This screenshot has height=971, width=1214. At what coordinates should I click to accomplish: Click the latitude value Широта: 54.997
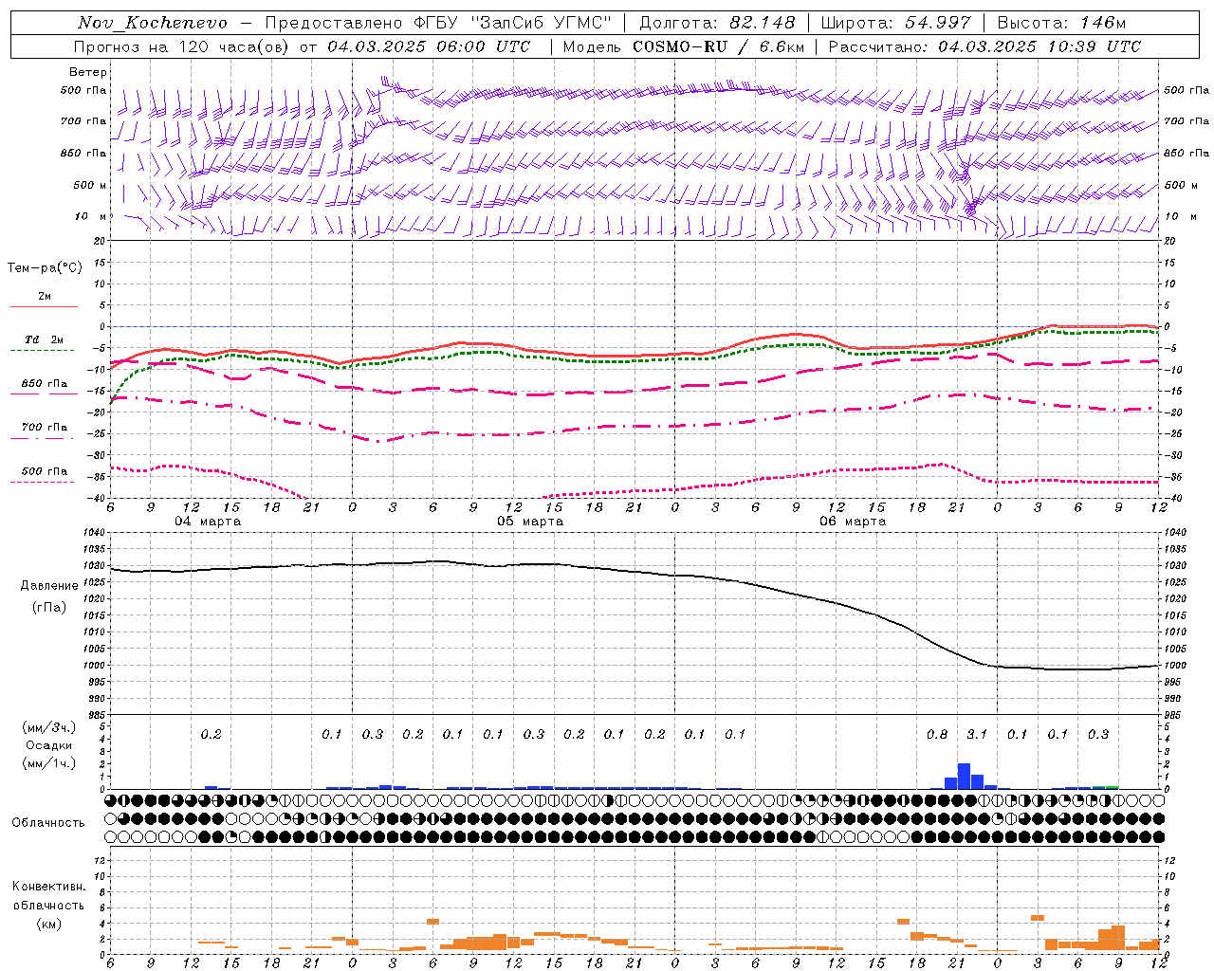click(x=895, y=23)
